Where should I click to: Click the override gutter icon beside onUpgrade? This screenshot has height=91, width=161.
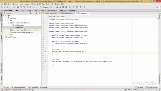coord(45,61)
